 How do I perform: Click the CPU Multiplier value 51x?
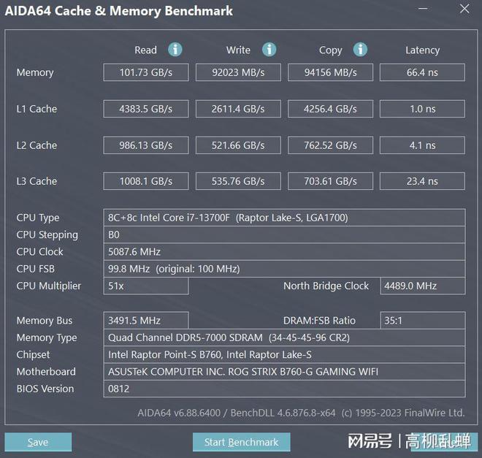click(146, 286)
